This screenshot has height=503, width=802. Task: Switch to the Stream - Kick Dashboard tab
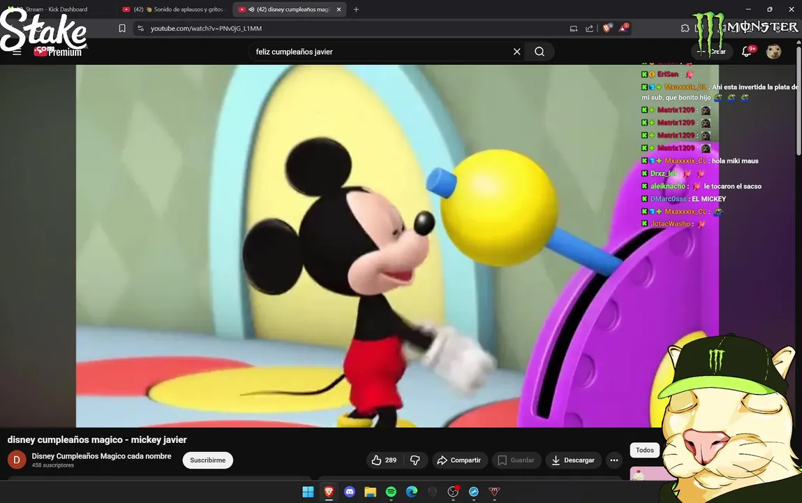(57, 9)
